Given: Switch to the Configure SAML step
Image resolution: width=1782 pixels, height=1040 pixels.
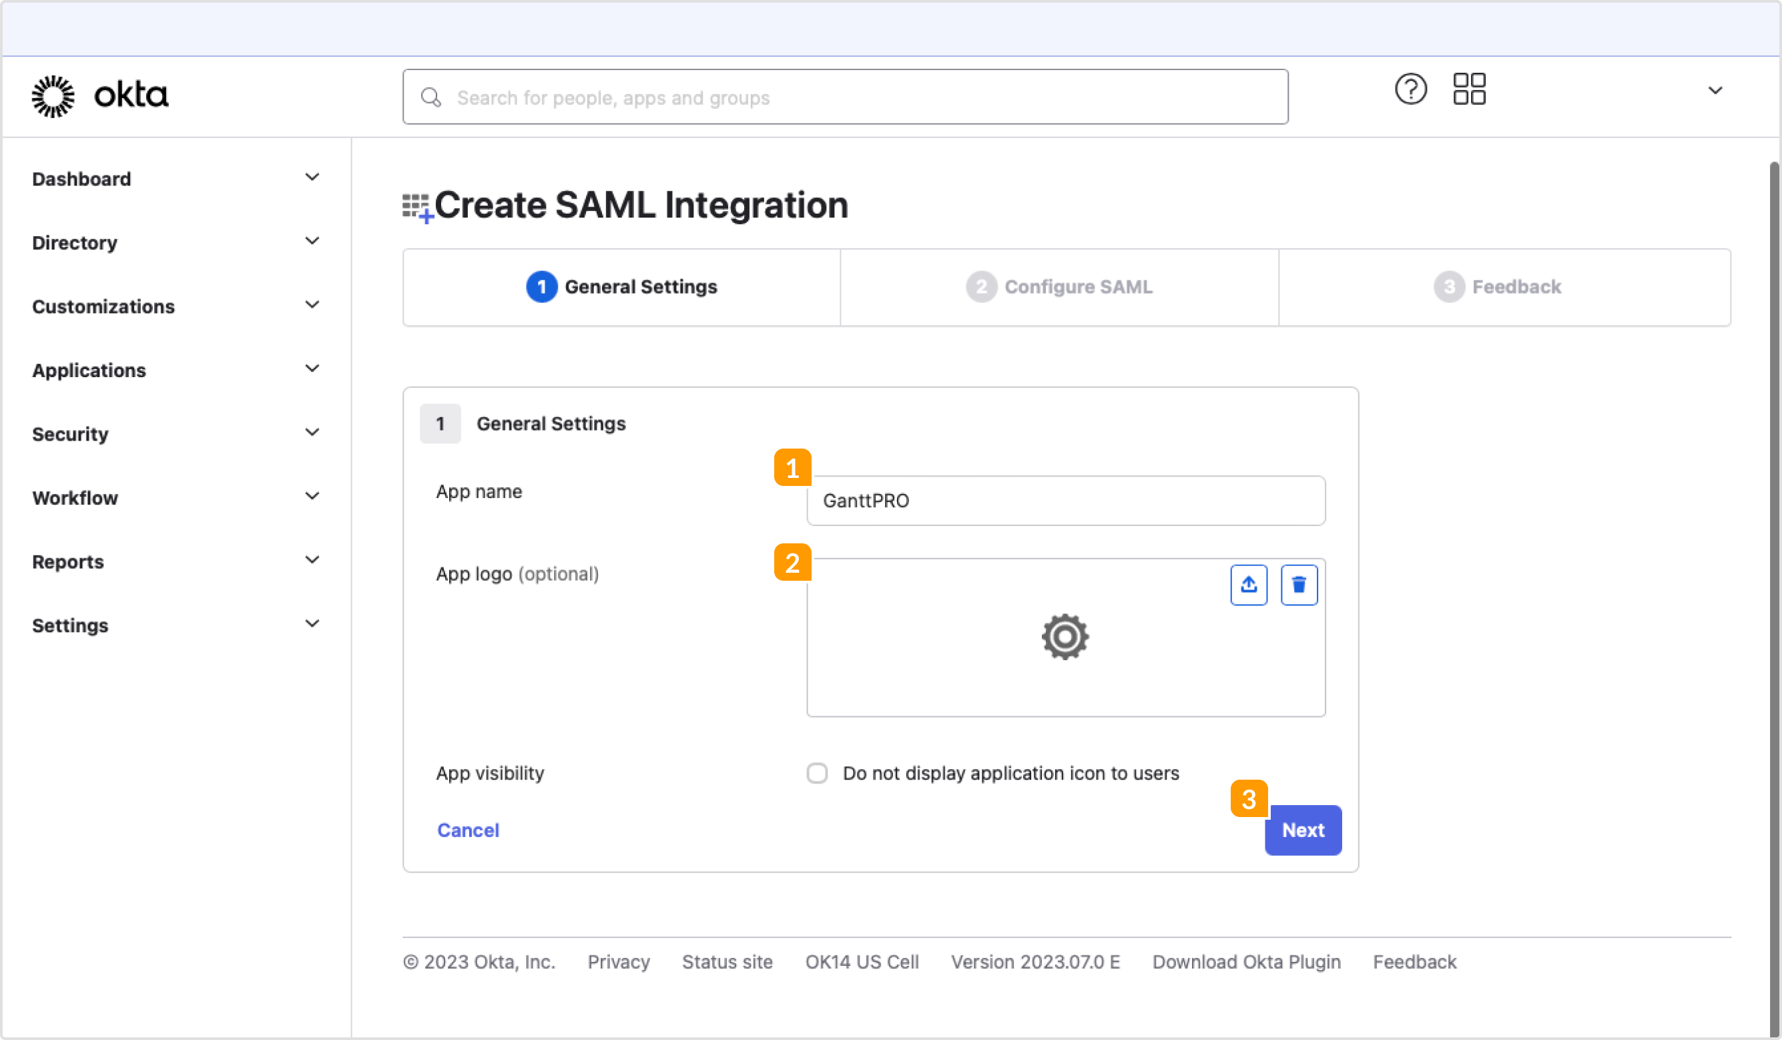Looking at the screenshot, I should [1078, 286].
